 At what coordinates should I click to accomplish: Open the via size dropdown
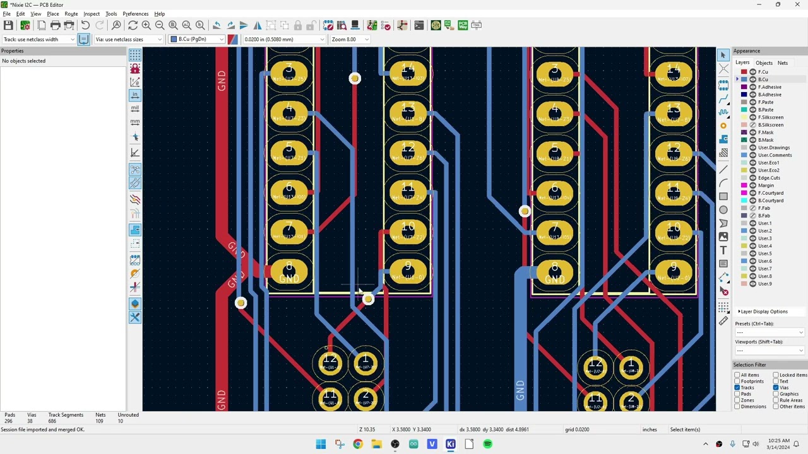[128, 39]
